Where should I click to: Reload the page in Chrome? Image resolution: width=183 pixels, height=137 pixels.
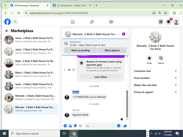19,13
